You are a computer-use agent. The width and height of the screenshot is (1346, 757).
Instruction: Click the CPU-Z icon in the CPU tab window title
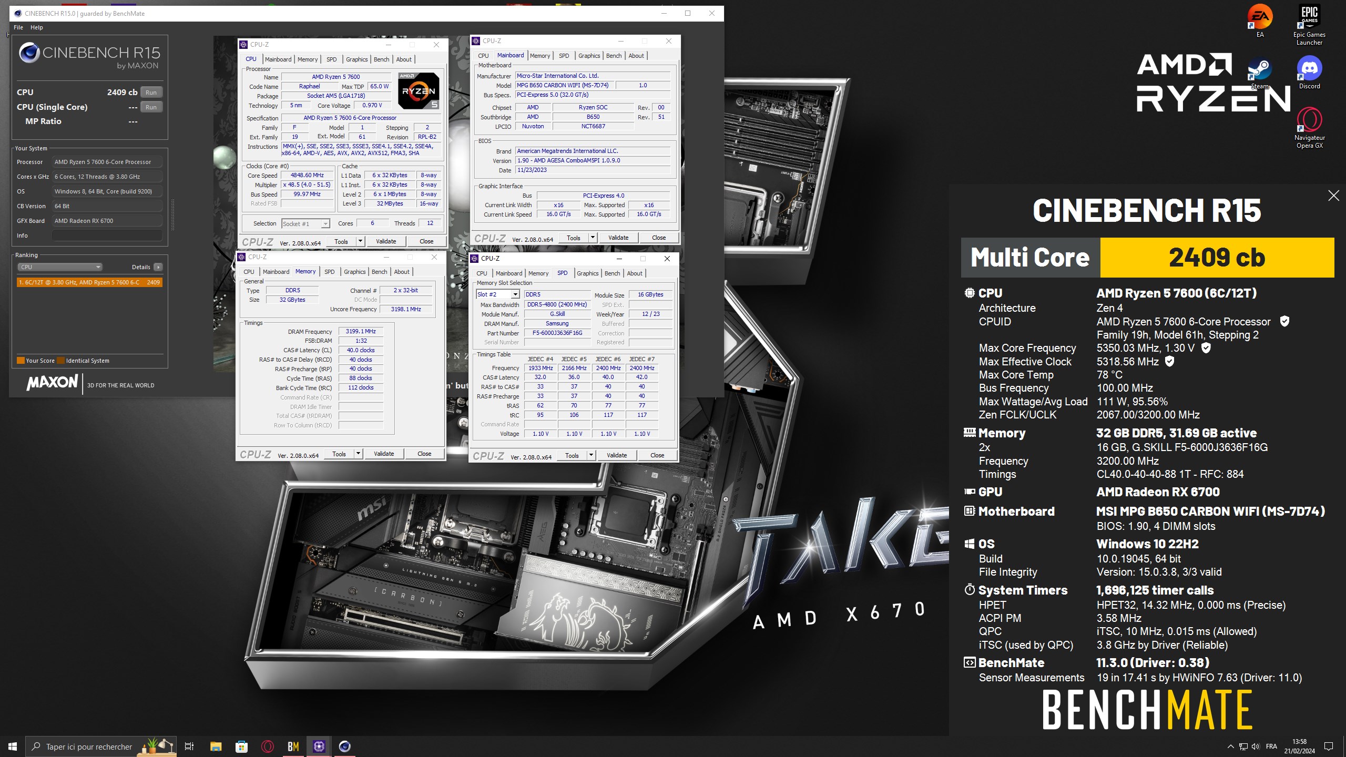[243, 45]
